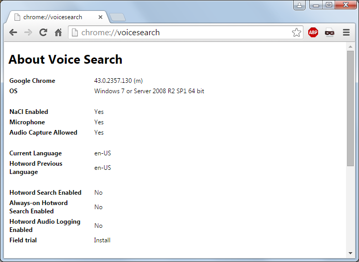This screenshot has width=359, height=262.
Task: Click the Windows 7 or Server 2008 value
Action: coord(149,91)
